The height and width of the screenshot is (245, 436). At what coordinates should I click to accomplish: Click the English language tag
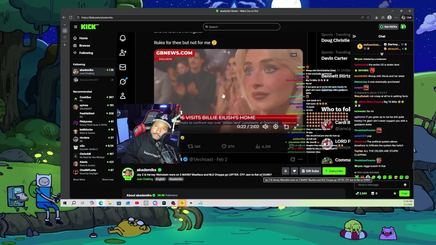click(160, 179)
